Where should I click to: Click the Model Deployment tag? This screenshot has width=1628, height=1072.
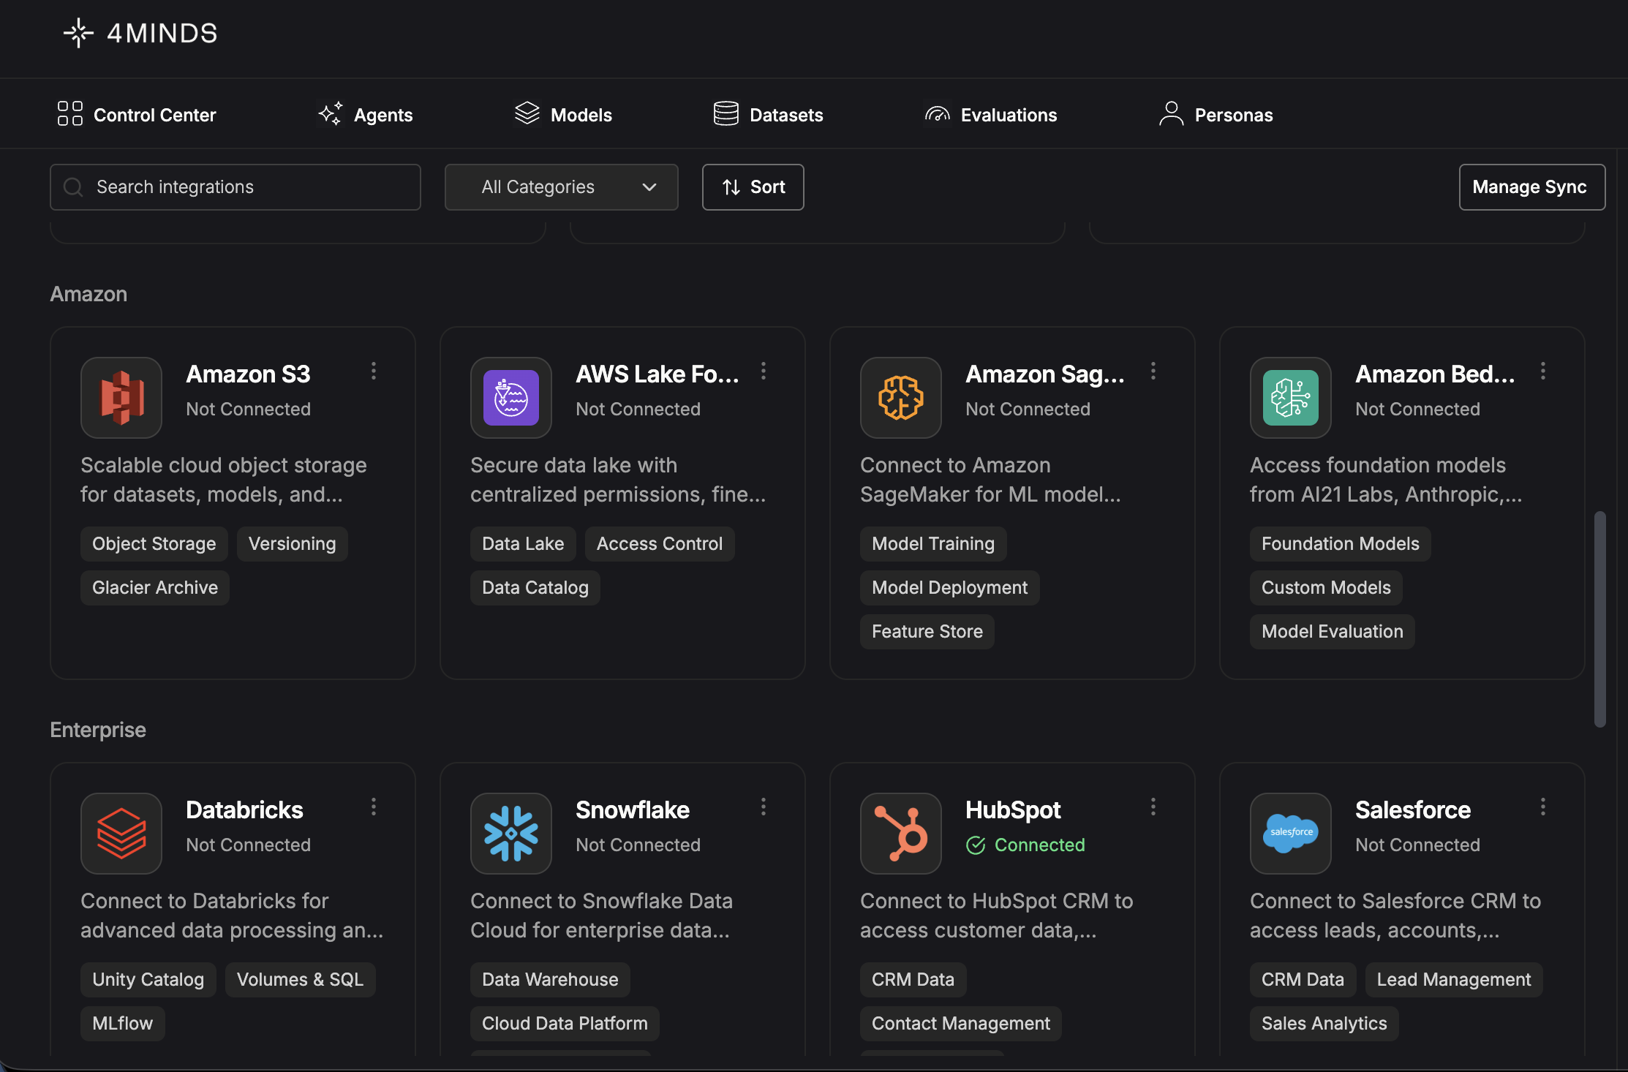pyautogui.click(x=950, y=588)
